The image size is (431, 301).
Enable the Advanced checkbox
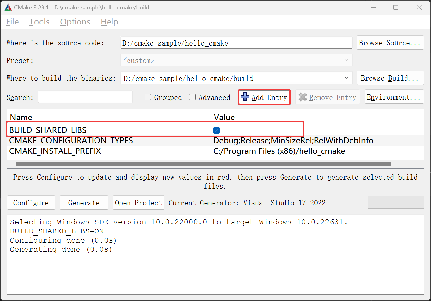point(192,97)
